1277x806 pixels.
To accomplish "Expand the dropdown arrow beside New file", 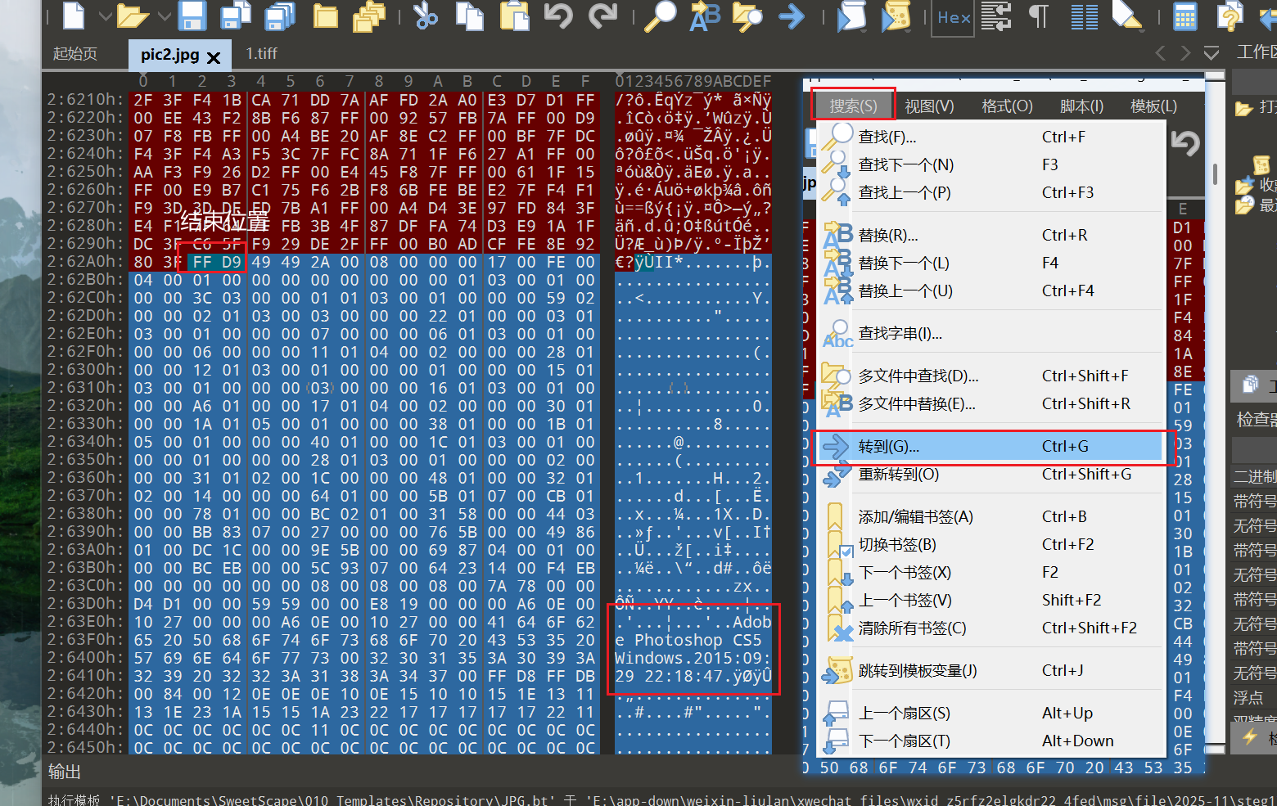I will tap(105, 16).
